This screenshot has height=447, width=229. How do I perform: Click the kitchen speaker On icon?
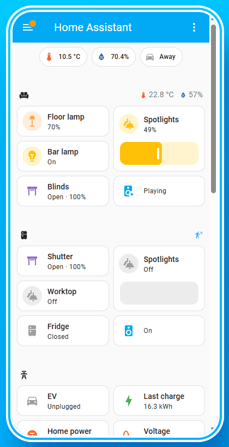tap(129, 331)
